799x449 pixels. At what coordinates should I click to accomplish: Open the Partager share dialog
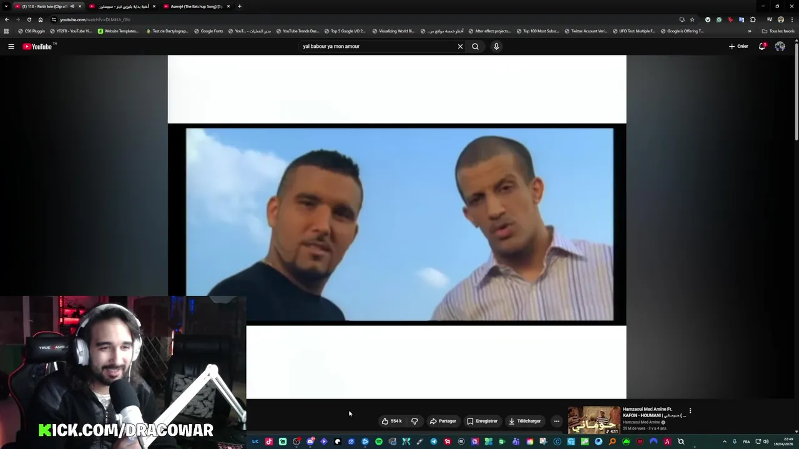click(x=443, y=421)
